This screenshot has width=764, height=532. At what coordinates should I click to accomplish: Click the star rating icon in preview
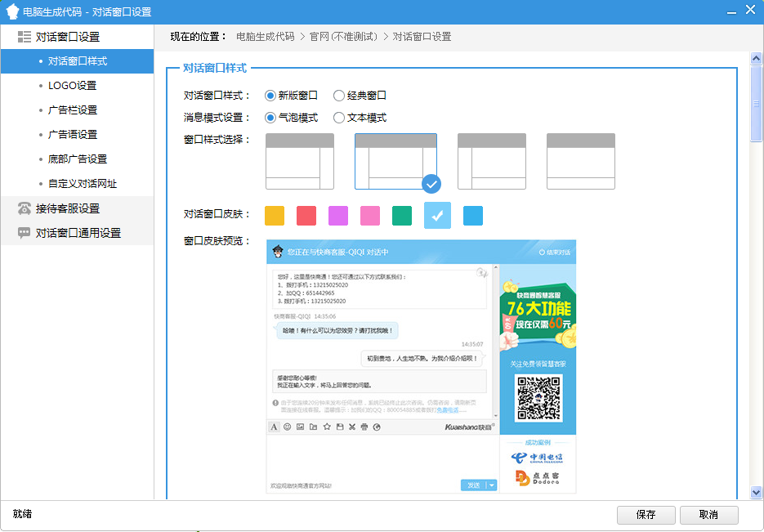[x=327, y=427]
